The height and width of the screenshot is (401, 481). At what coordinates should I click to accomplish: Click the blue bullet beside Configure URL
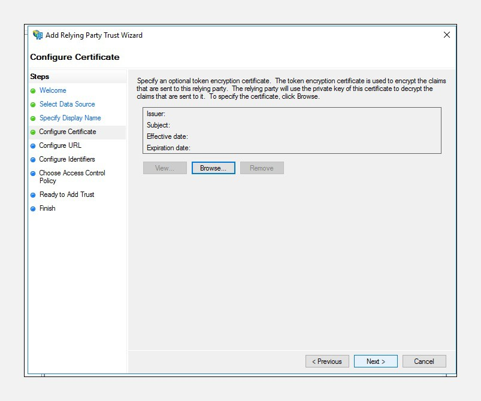click(33, 146)
